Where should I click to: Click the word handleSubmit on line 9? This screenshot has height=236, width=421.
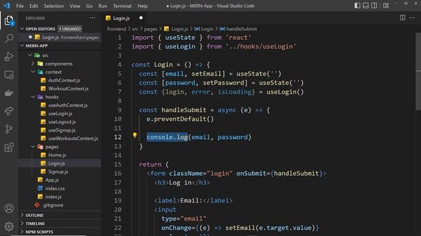pos(184,110)
